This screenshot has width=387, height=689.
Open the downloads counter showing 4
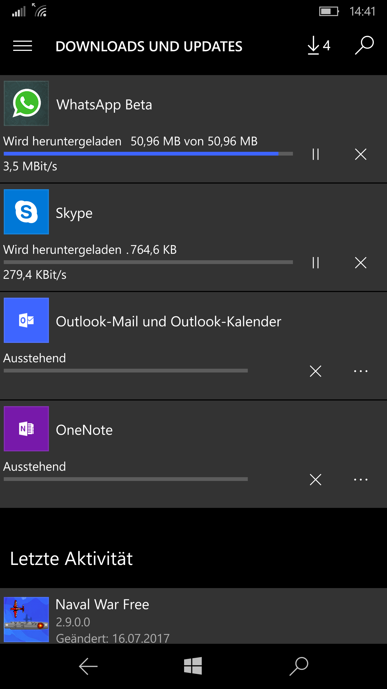point(319,45)
